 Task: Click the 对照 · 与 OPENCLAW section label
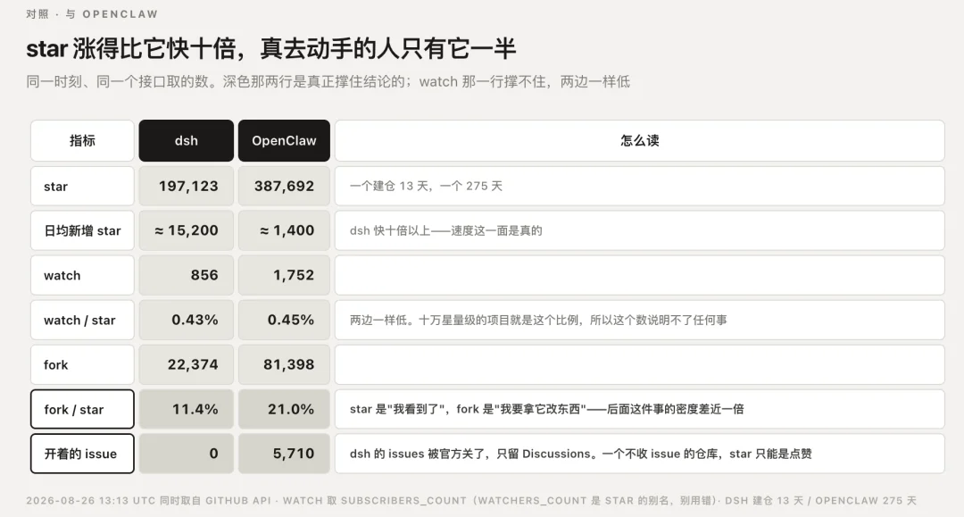92,14
